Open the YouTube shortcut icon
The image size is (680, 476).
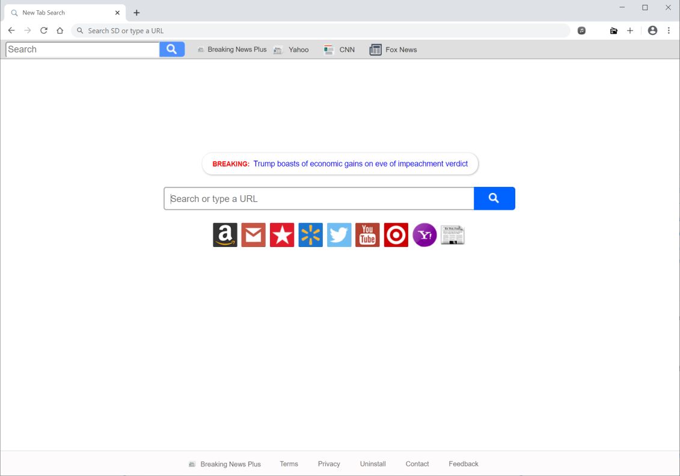(x=367, y=235)
